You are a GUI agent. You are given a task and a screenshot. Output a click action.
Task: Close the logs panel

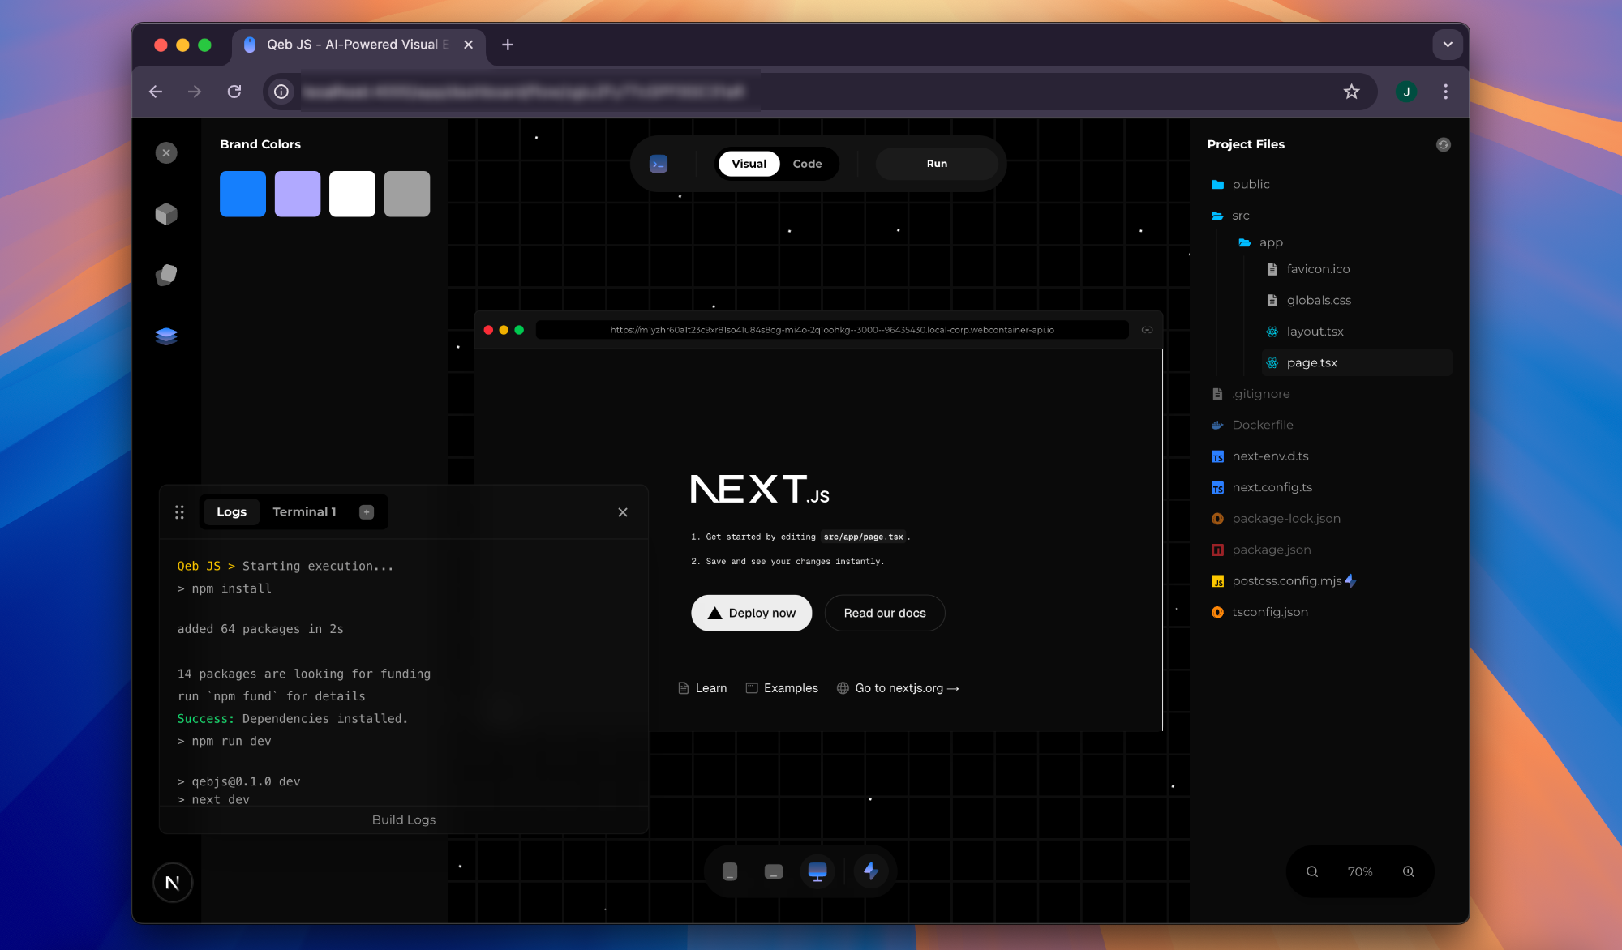coord(623,512)
